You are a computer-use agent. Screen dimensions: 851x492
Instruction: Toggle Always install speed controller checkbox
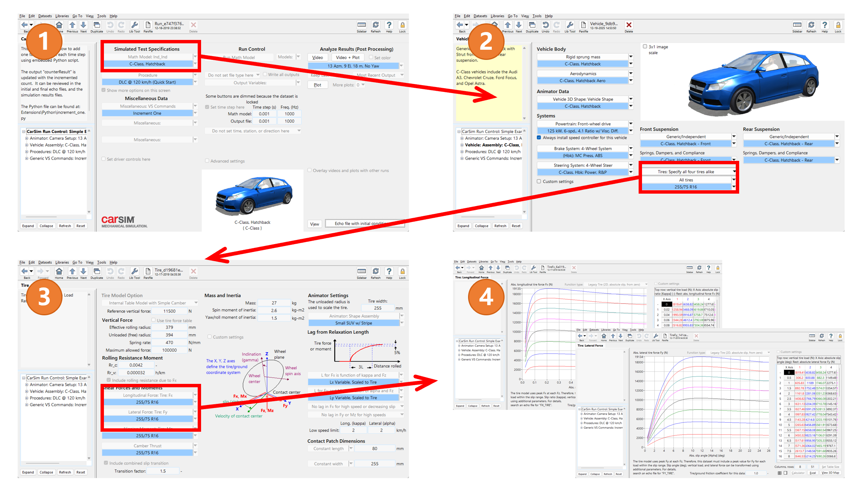pyautogui.click(x=539, y=138)
